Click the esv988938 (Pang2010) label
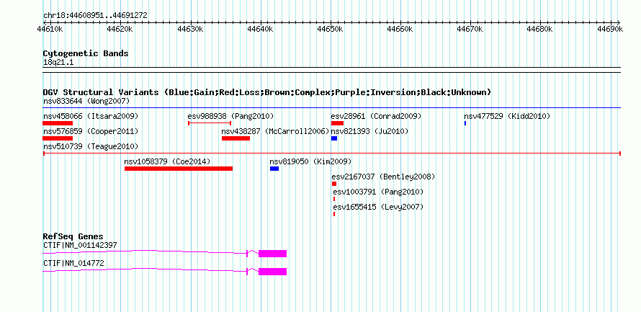 230,116
